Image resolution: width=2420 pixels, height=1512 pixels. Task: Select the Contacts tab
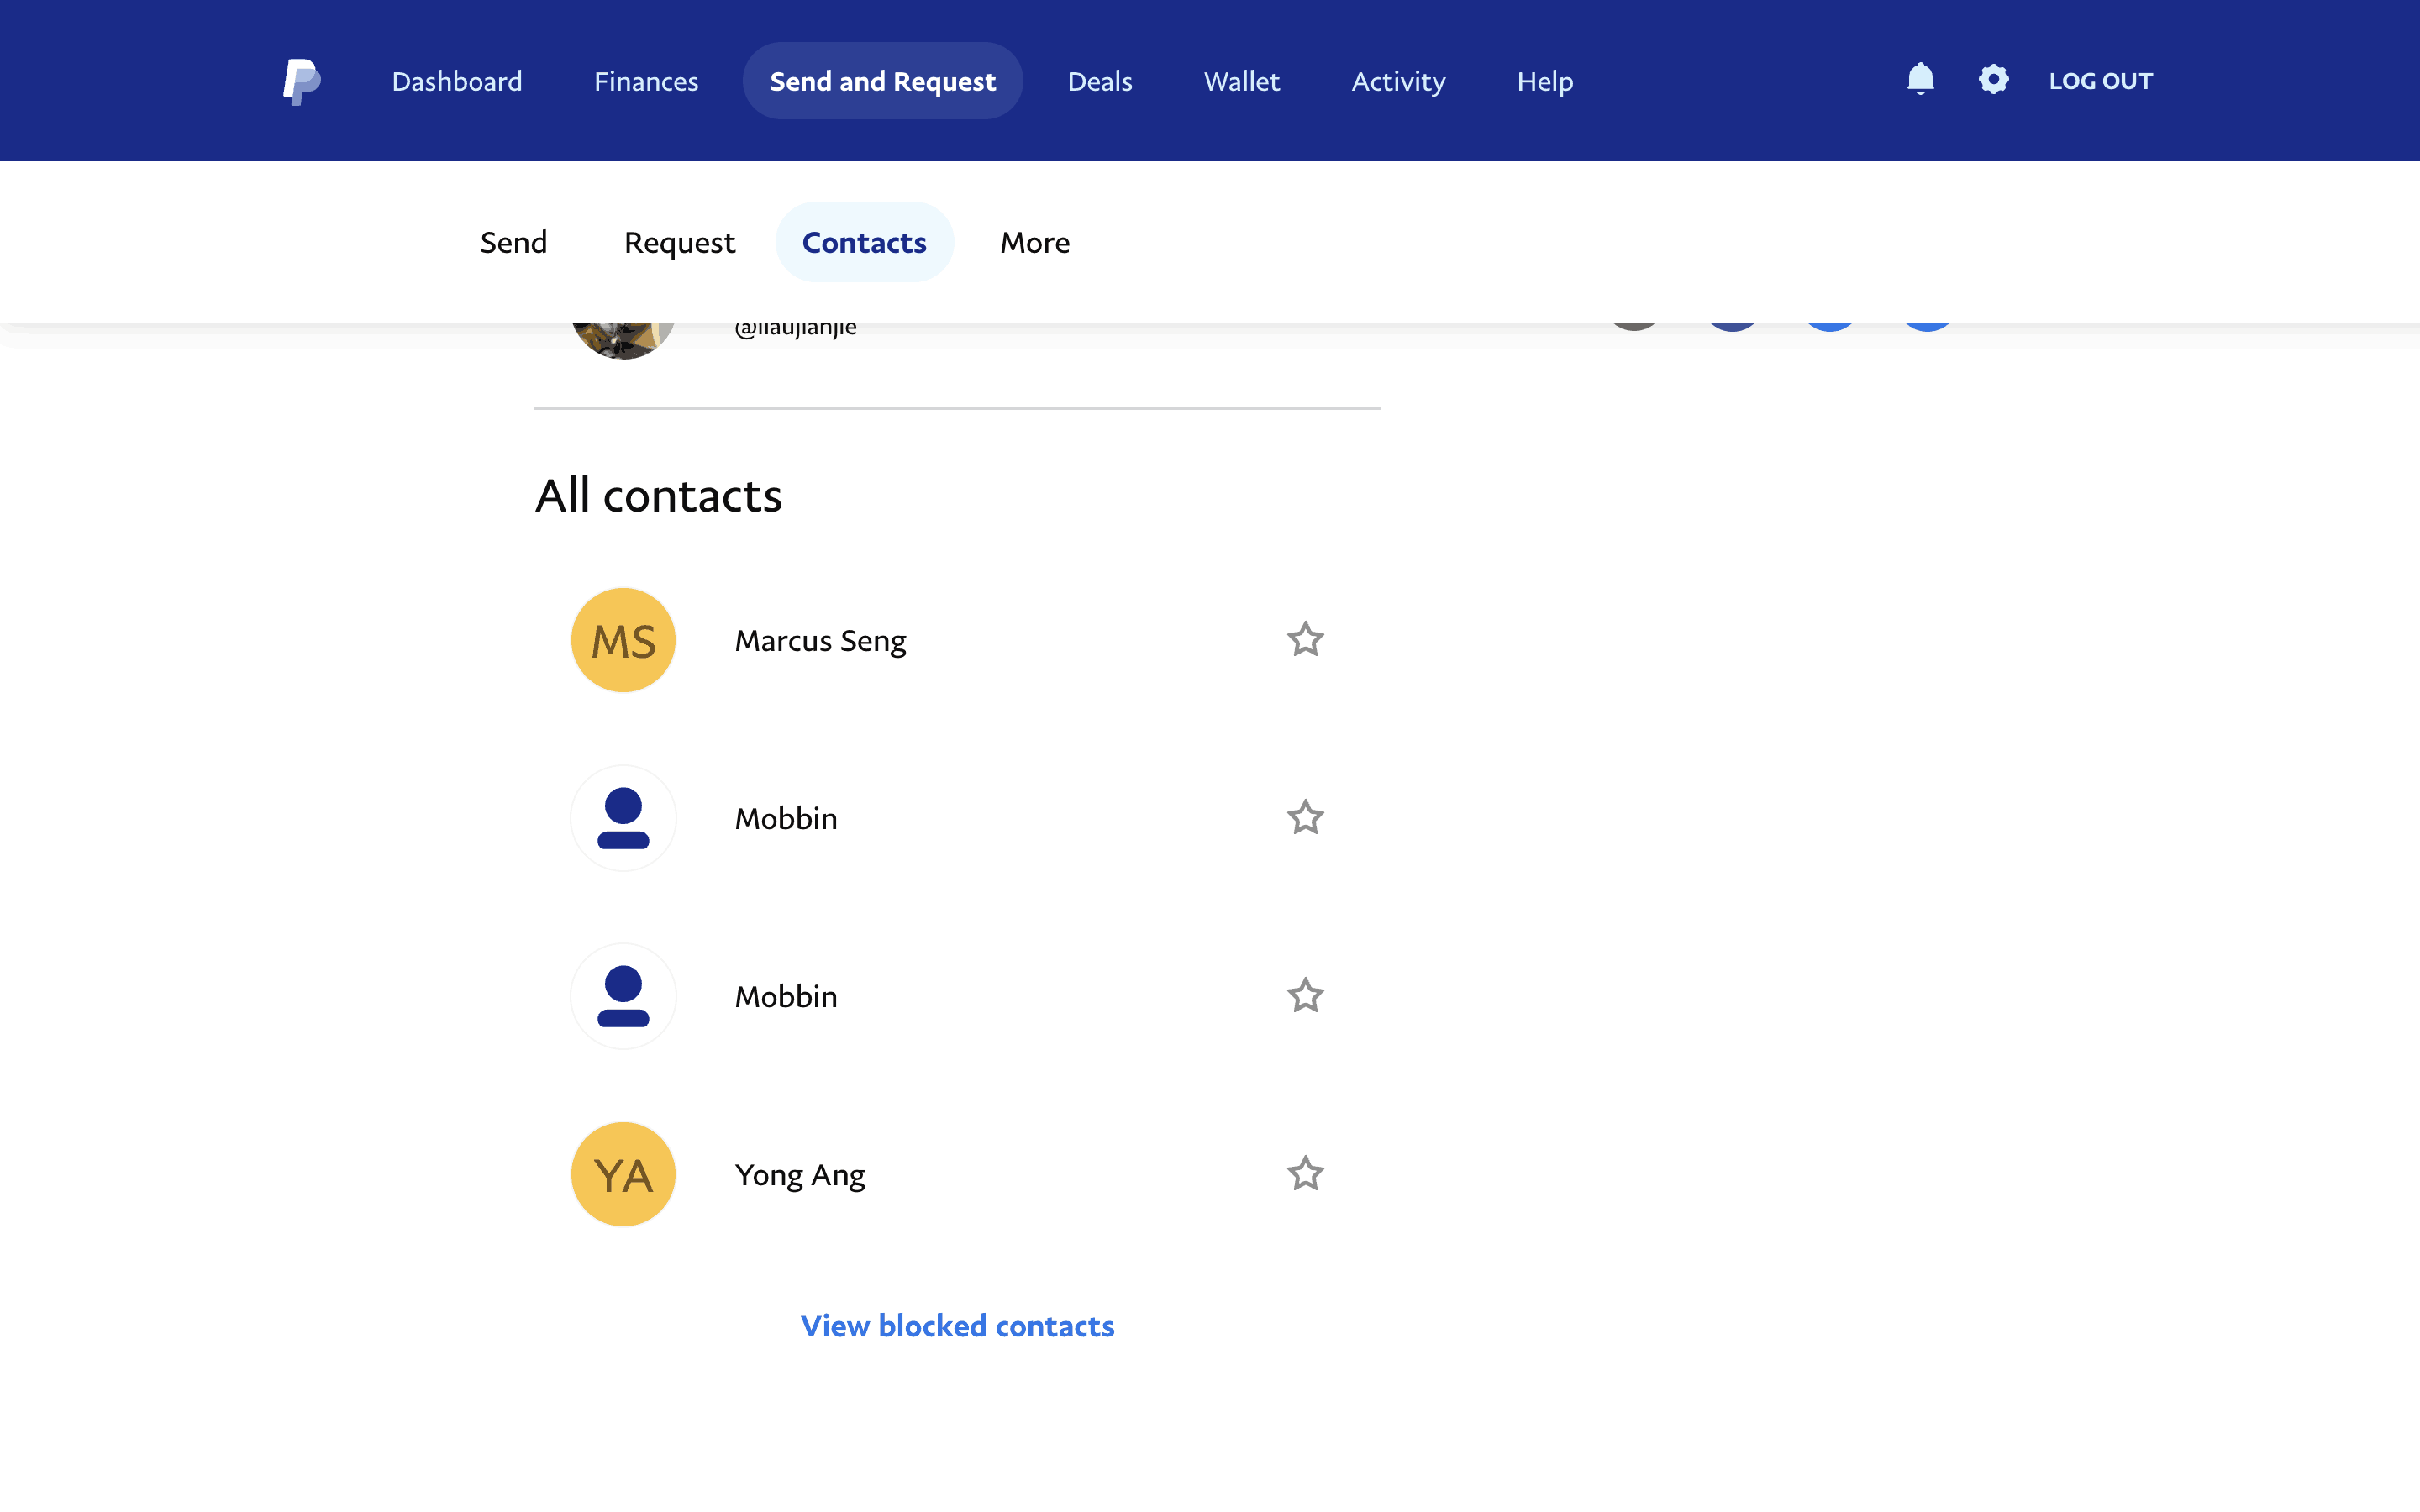coord(864,242)
